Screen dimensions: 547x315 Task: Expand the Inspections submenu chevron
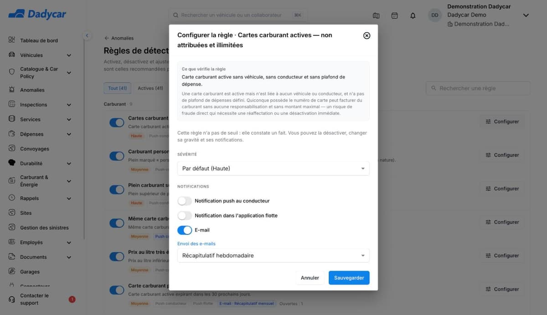pyautogui.click(x=69, y=105)
